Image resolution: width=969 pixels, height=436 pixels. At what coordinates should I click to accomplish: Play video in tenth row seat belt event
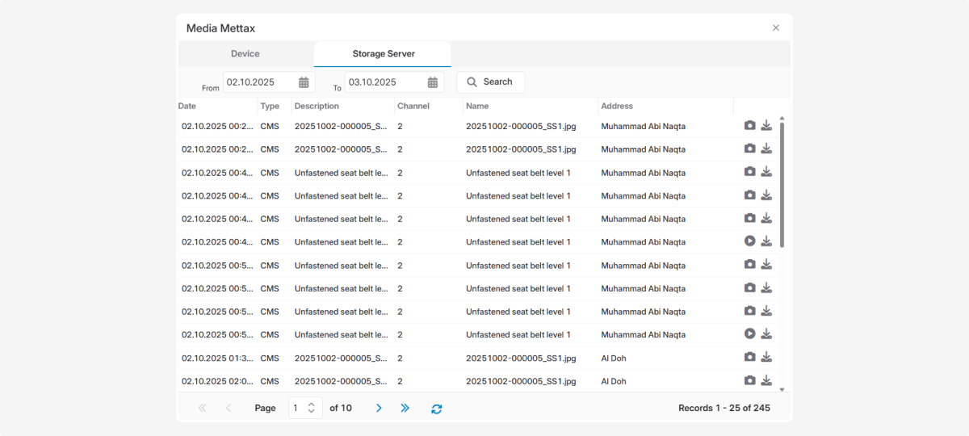point(750,334)
